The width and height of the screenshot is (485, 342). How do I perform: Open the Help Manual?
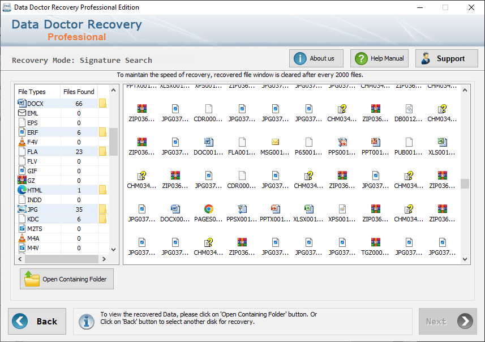coord(379,58)
